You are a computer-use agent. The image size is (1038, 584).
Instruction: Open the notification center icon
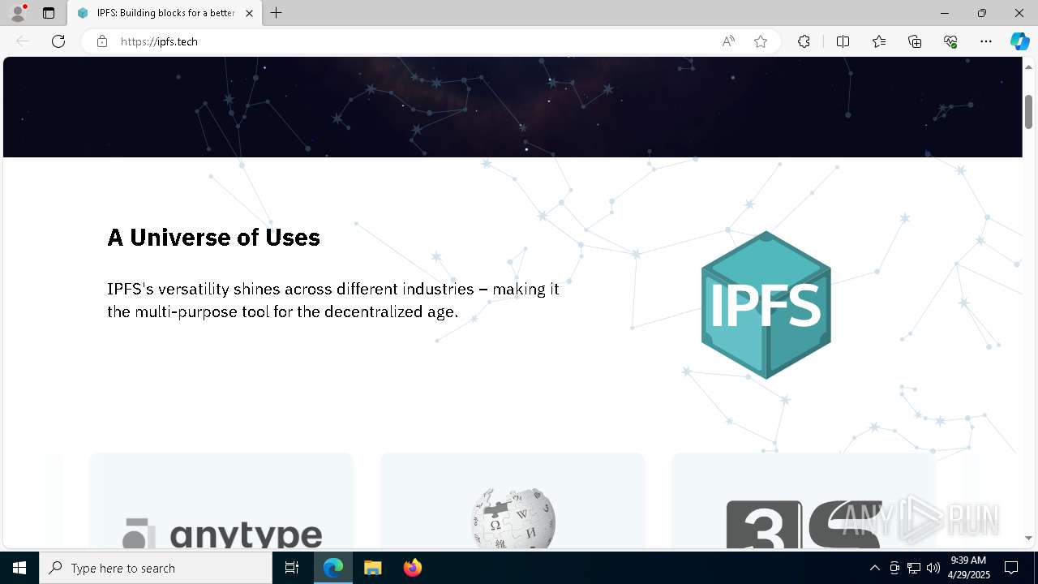(1012, 568)
